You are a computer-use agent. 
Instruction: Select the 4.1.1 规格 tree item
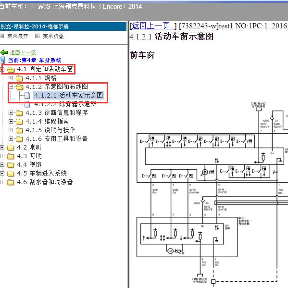pyautogui.click(x=41, y=78)
